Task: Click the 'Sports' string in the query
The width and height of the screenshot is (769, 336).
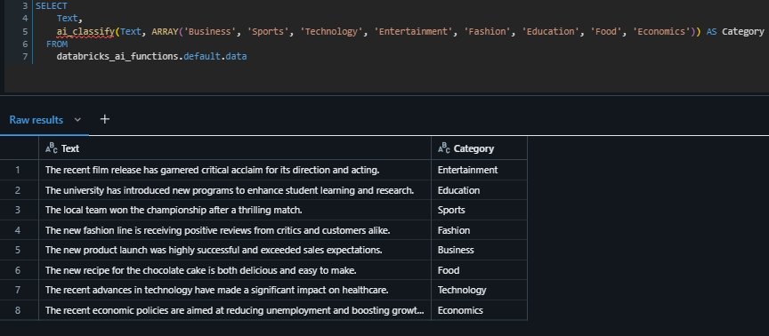Action: tap(268, 31)
